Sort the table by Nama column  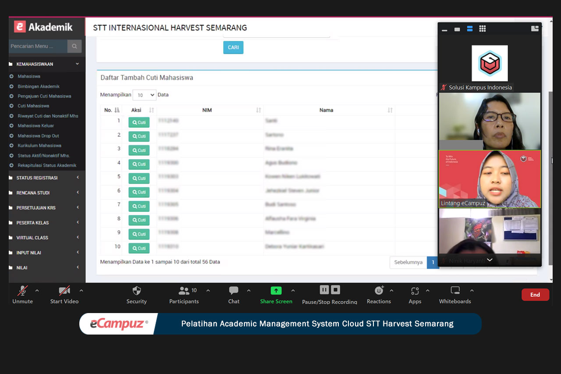click(x=329, y=110)
